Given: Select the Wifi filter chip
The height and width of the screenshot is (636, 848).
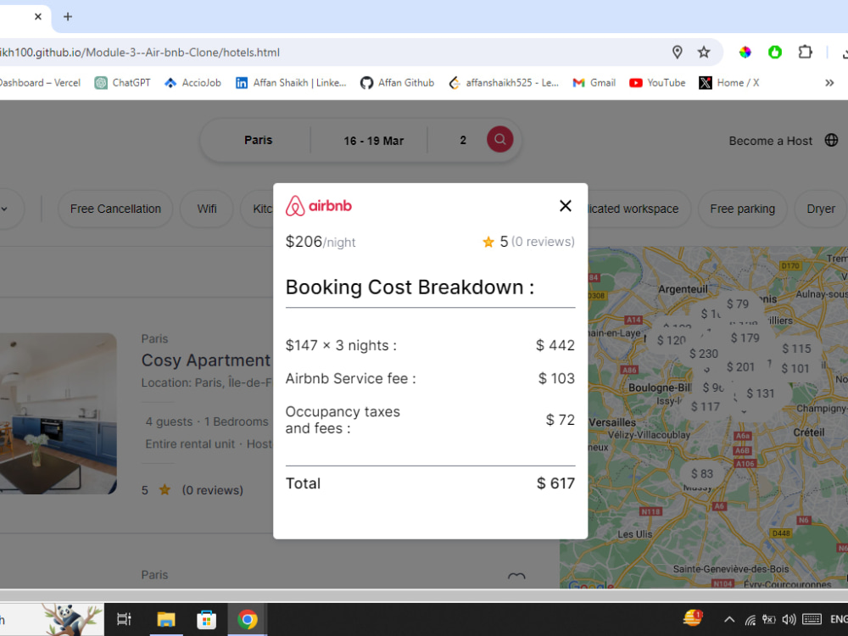Looking at the screenshot, I should (207, 209).
